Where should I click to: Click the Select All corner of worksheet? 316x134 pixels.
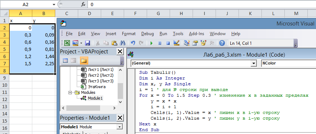tap(4, 14)
